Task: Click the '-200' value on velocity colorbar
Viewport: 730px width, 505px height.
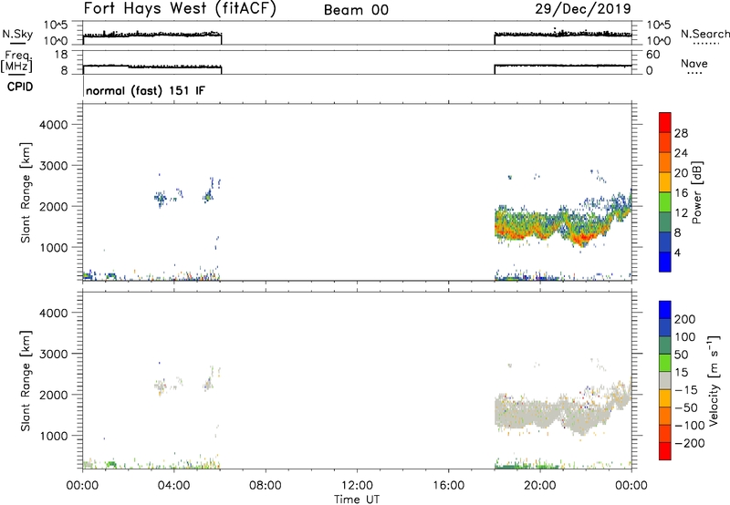Action: pos(690,443)
